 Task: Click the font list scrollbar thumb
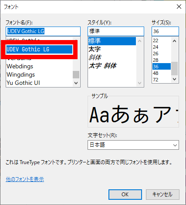pyautogui.click(x=76, y=74)
